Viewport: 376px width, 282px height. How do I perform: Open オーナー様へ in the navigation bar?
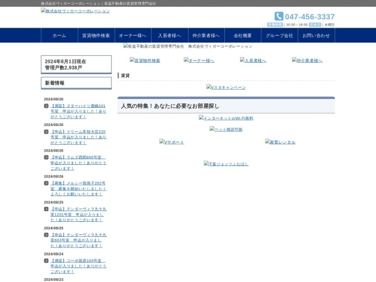coord(133,36)
